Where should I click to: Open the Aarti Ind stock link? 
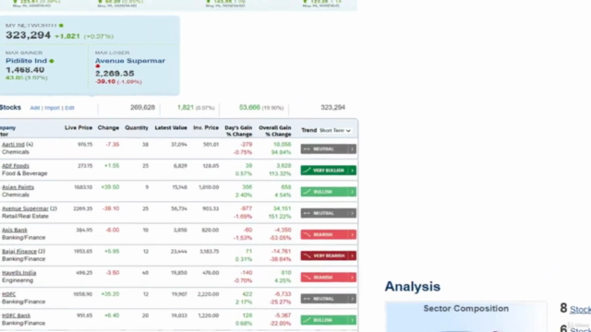(x=13, y=145)
